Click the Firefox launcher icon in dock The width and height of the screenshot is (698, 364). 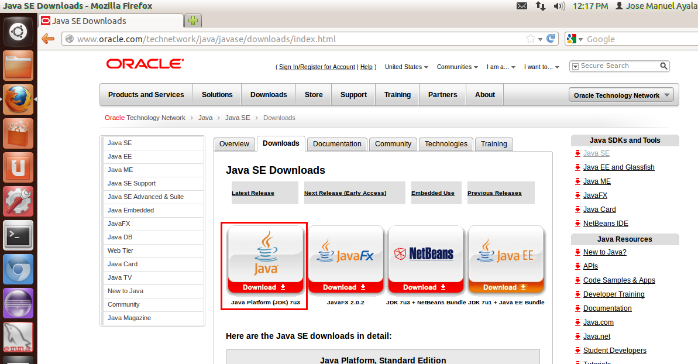tap(18, 99)
